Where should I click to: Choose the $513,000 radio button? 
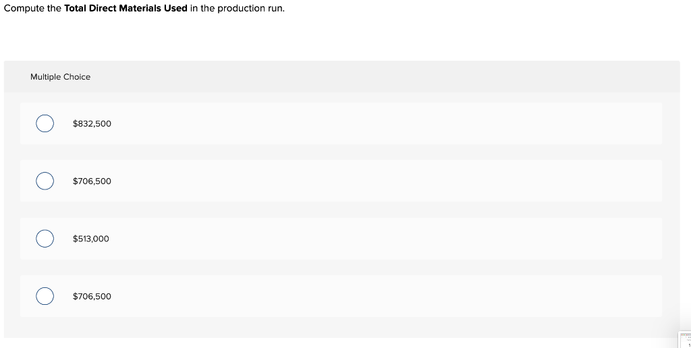(x=45, y=239)
